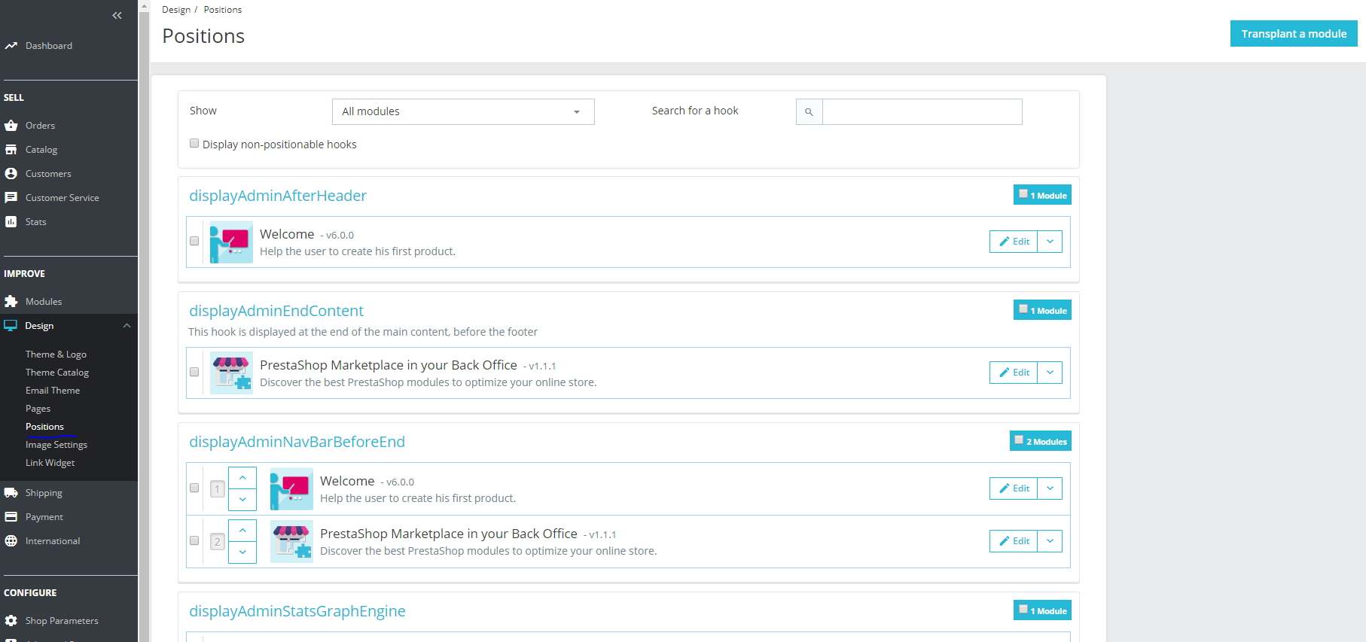Move PrestaShop Marketplace module up in displayAdminNavBarBeforeEnd

pyautogui.click(x=242, y=531)
